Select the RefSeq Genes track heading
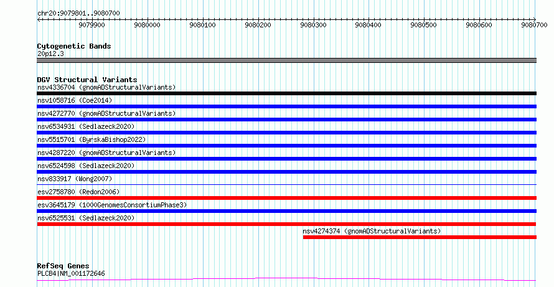The image size is (554, 287). click(x=63, y=266)
